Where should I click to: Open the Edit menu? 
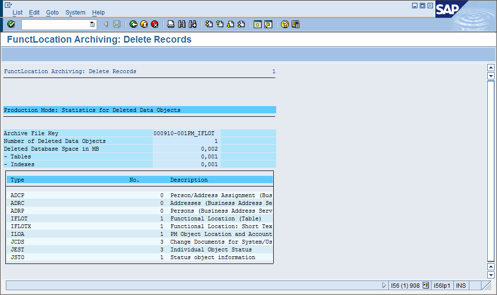coord(34,12)
